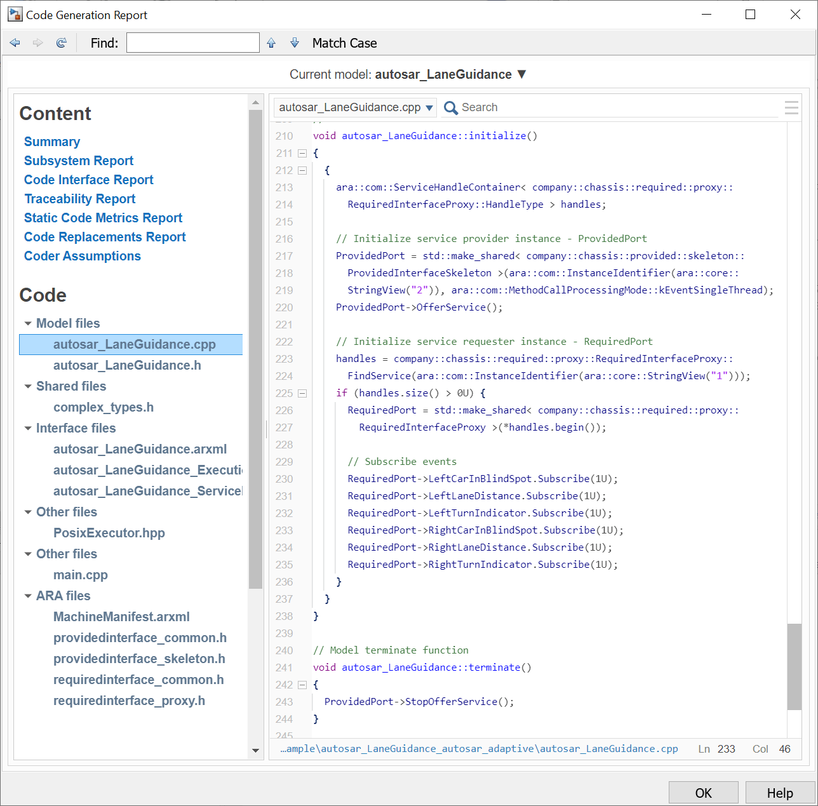Viewport: 818px width, 806px height.
Task: Click the magnifier Search icon
Action: click(x=451, y=108)
